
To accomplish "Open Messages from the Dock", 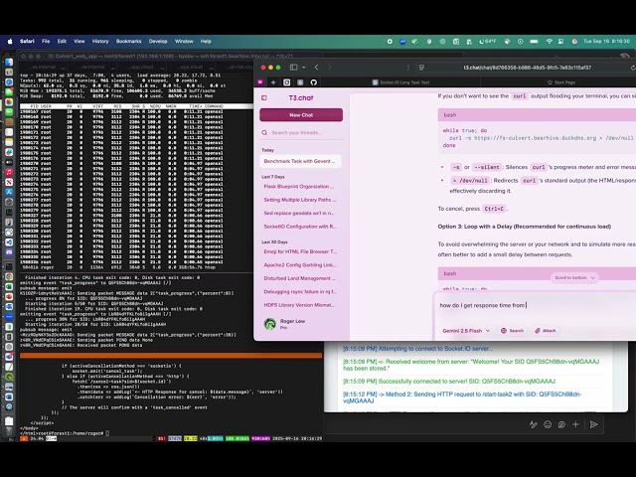I will click(9, 92).
